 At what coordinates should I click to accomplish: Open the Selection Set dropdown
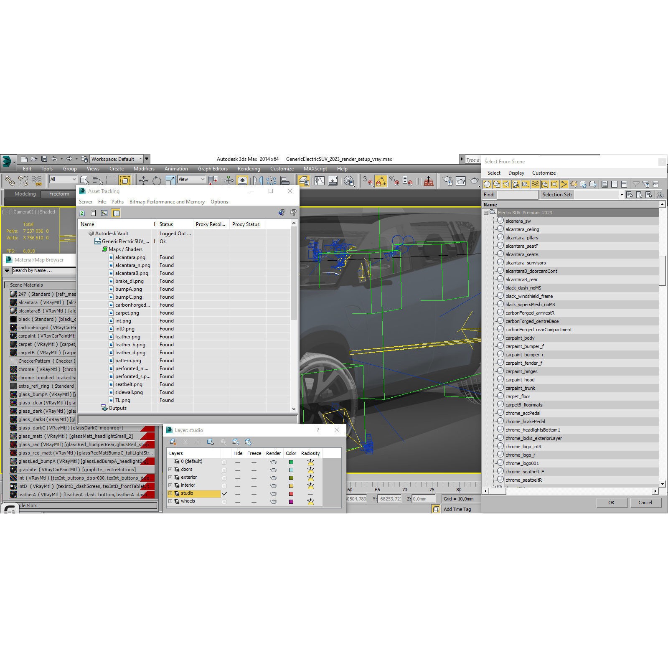(621, 195)
